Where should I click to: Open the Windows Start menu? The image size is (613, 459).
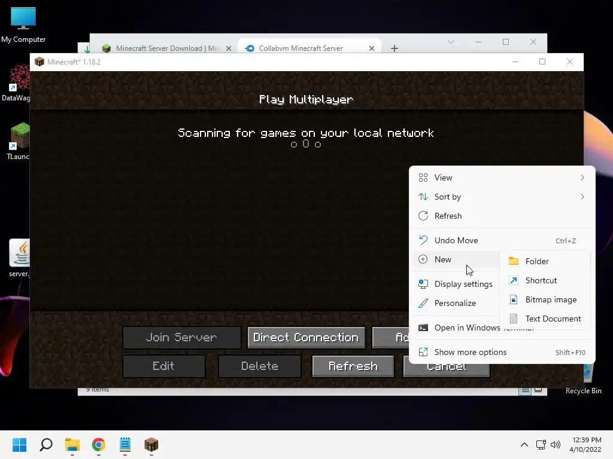click(x=19, y=445)
